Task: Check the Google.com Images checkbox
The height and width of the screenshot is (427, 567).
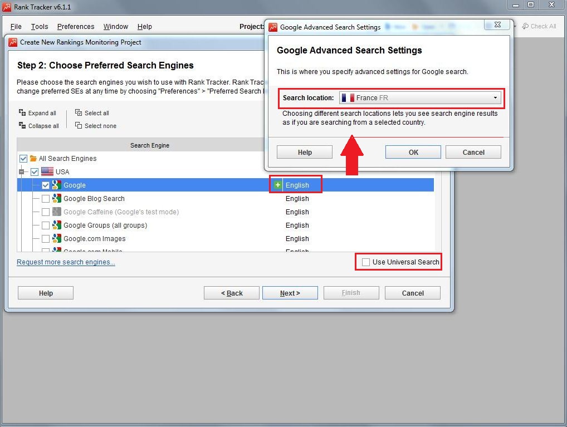Action: [x=45, y=239]
